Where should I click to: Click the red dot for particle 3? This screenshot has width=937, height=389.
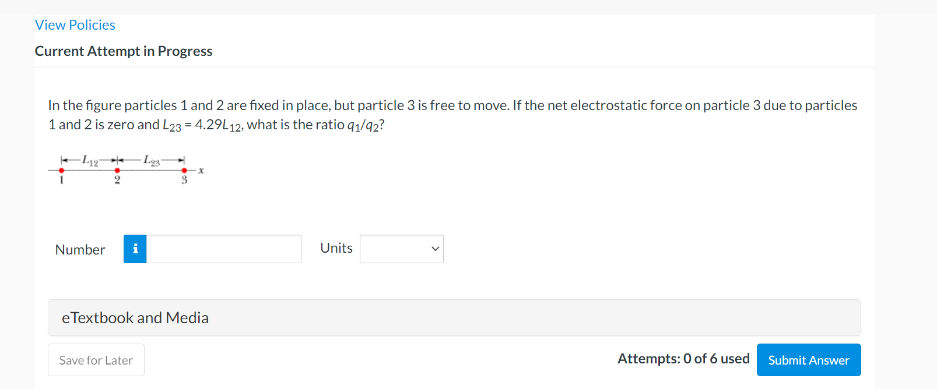185,171
